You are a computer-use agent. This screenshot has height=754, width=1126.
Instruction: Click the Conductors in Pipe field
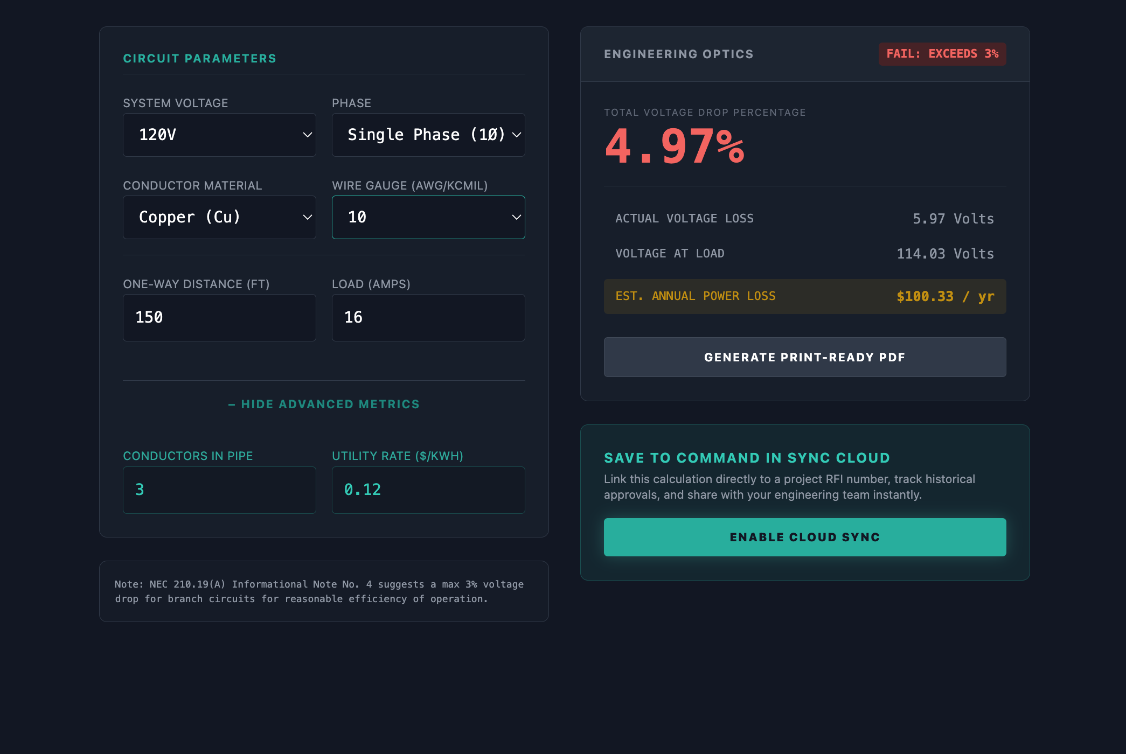point(219,490)
